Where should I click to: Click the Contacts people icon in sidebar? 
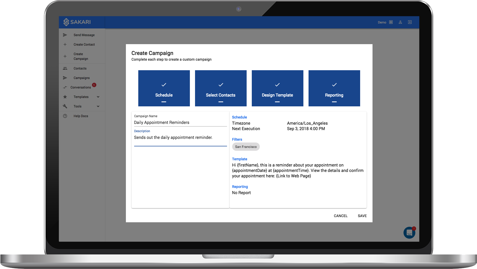[x=65, y=68]
